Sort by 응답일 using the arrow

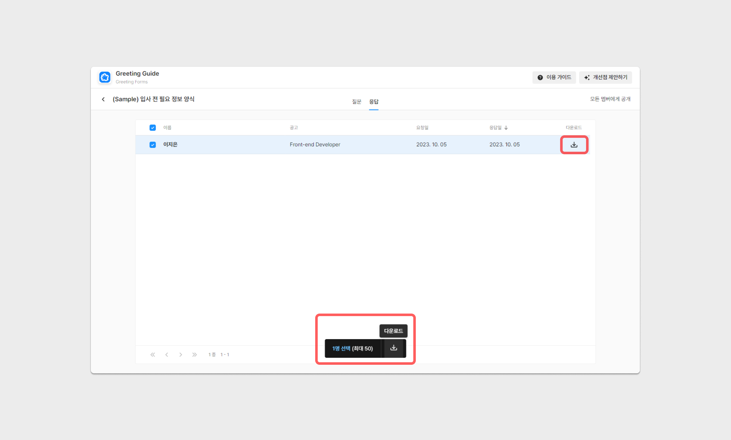[x=506, y=128]
